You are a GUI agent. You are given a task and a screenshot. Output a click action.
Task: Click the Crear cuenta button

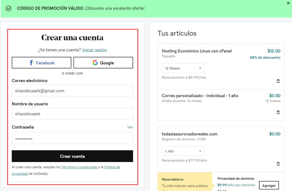(72, 156)
